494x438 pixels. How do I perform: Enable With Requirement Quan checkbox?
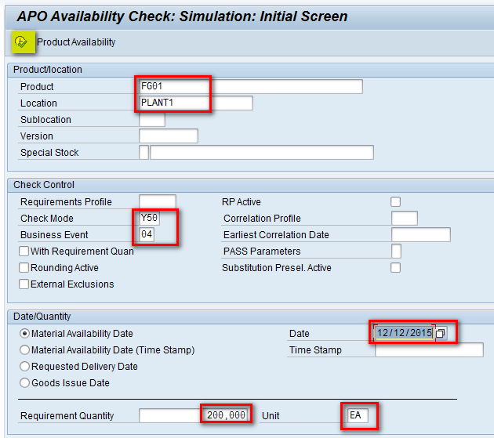[x=24, y=252]
